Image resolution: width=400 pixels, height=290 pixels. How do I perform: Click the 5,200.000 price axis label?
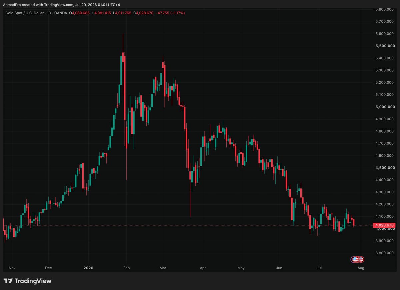(385, 82)
